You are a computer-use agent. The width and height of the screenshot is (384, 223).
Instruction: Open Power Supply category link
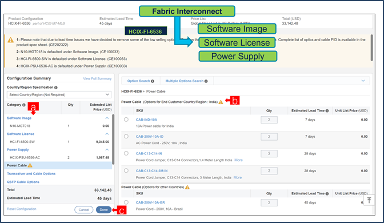18,150
